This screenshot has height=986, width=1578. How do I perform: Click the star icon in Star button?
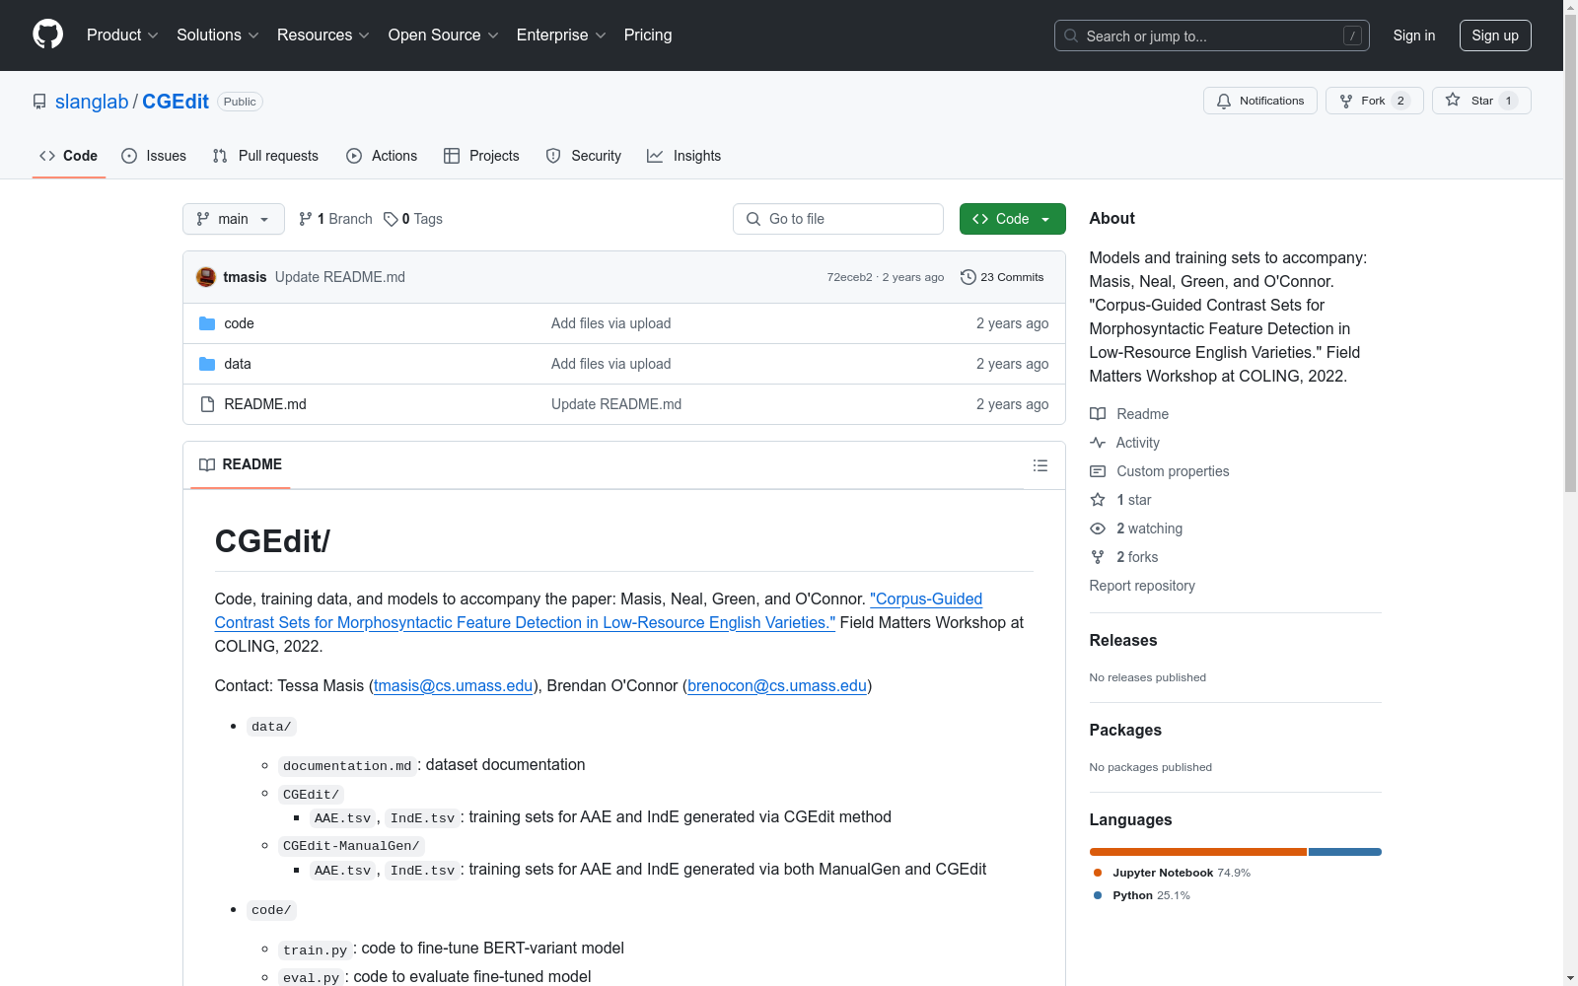1453,100
